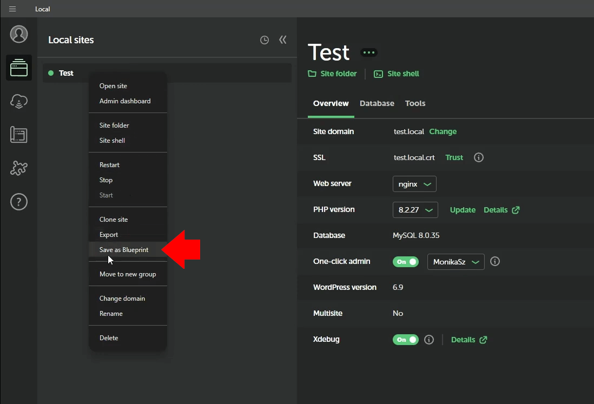Open the Help question mark icon
Image resolution: width=594 pixels, height=404 pixels.
[19, 202]
